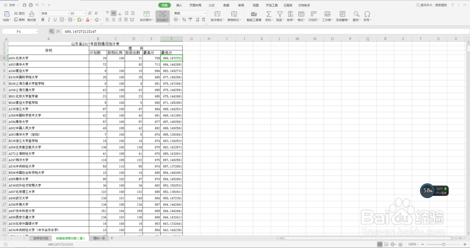Expand quick access toolbar customize arrow
Image resolution: width=470 pixels, height=248 pixels.
49,5
